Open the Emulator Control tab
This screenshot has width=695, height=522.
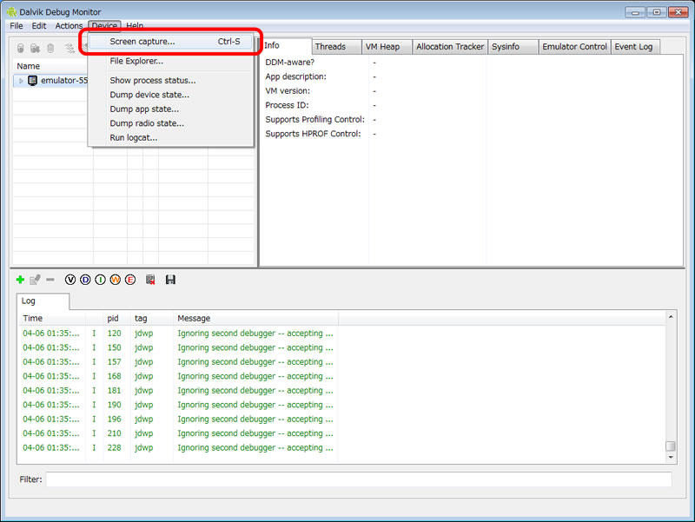(x=574, y=47)
